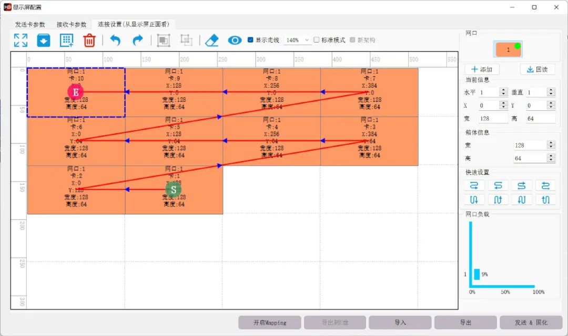Apply the first quick-setting pattern in the bottom row
This screenshot has height=336, width=568.
point(474,199)
